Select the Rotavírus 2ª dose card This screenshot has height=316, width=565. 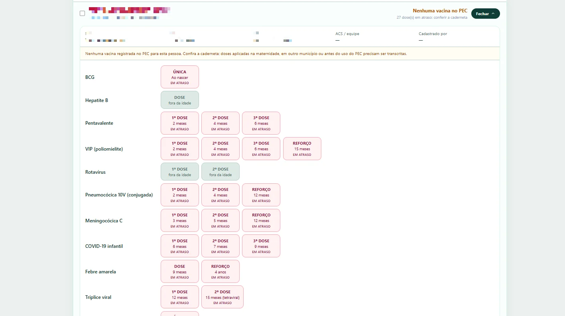[220, 172]
